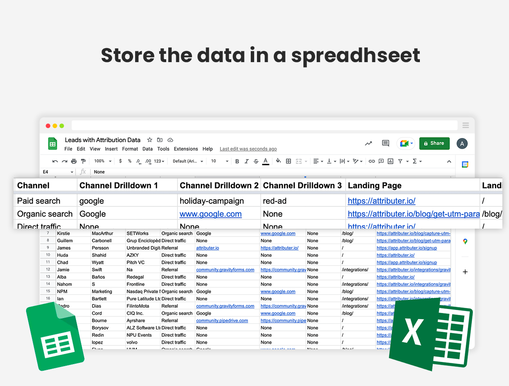Click the Google Sheets home icon beside the title
Image resolution: width=509 pixels, height=386 pixels.
pos(53,144)
